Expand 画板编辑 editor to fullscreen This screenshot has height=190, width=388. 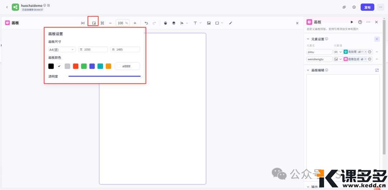pos(377,70)
